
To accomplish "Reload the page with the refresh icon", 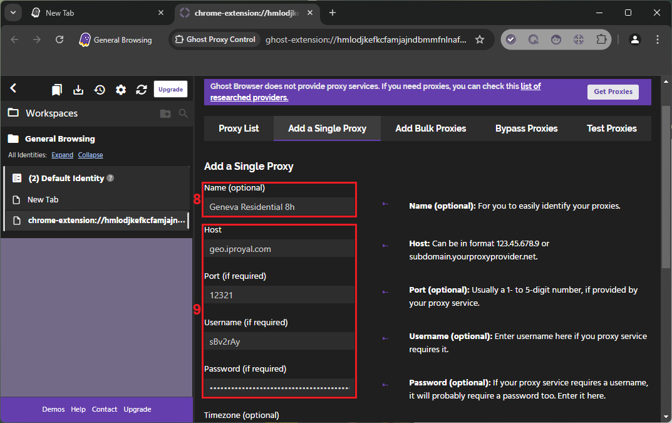I will 59,39.
